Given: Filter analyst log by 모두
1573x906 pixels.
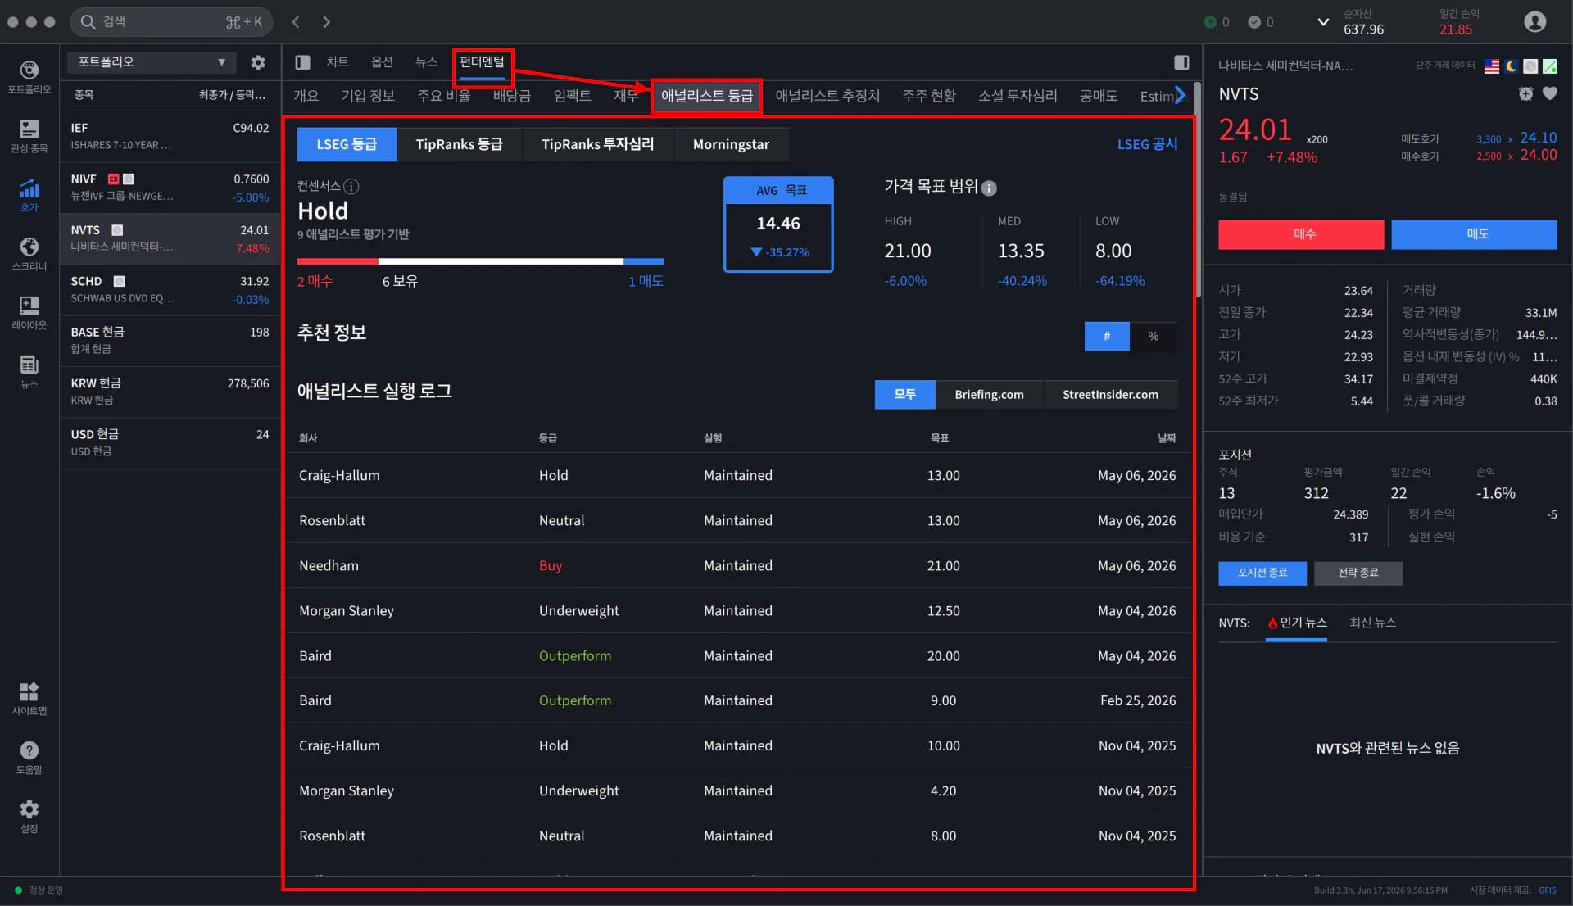Looking at the screenshot, I should (x=904, y=395).
